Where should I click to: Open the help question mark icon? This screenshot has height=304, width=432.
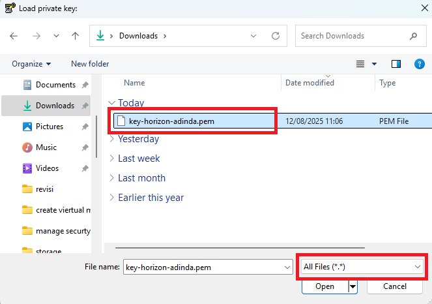click(420, 64)
